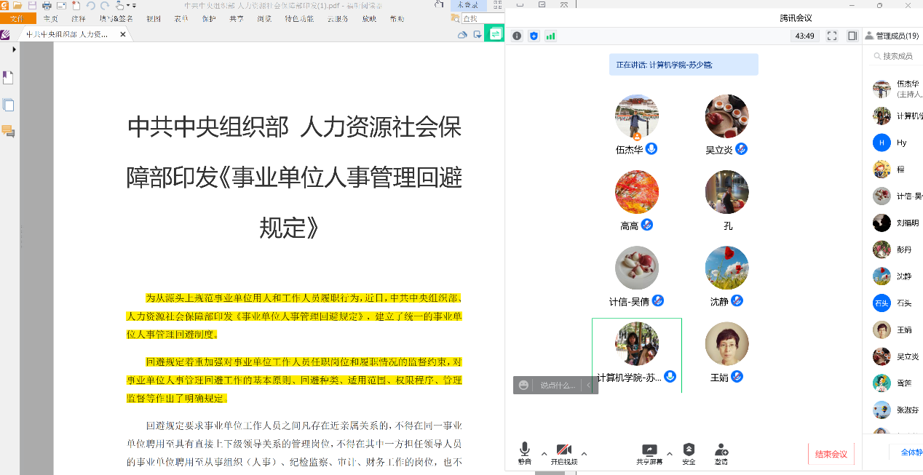Expand video options arrow beside 开启视频

point(584,453)
